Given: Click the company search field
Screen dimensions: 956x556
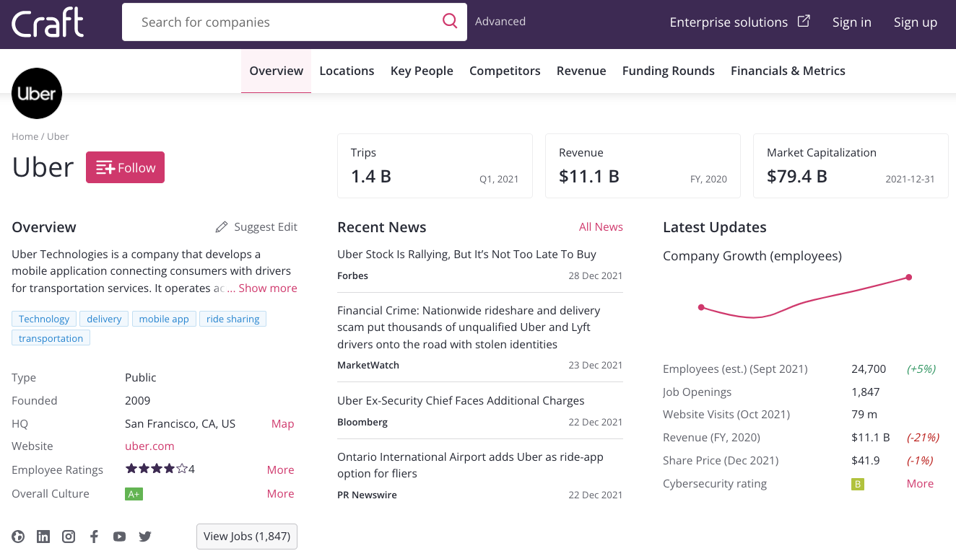Looking at the screenshot, I should pyautogui.click(x=289, y=22).
